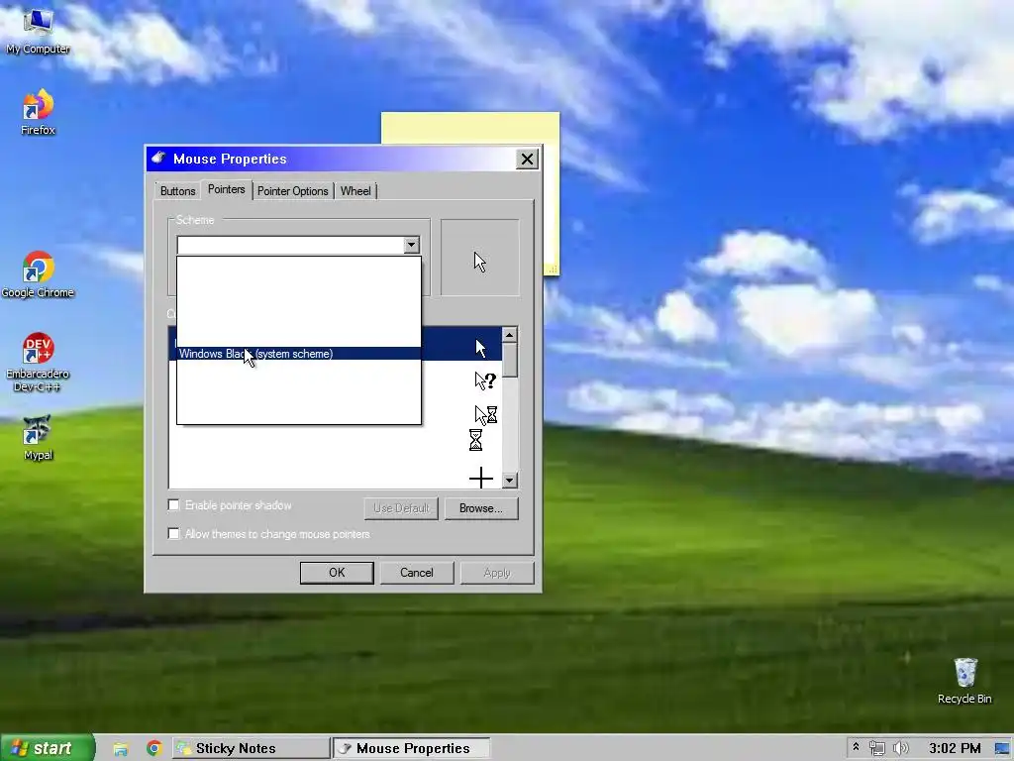Click the mouse icon in title bar
The image size is (1014, 761).
[158, 158]
